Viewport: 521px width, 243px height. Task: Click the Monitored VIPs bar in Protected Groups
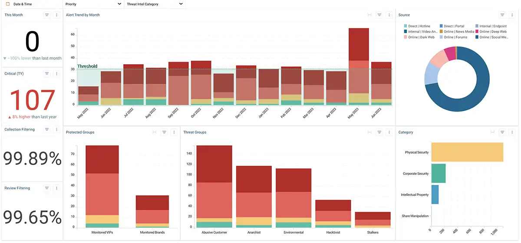point(102,187)
